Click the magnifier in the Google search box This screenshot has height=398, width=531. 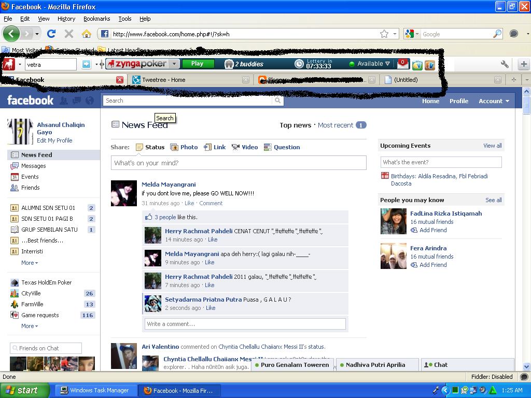pyautogui.click(x=497, y=34)
